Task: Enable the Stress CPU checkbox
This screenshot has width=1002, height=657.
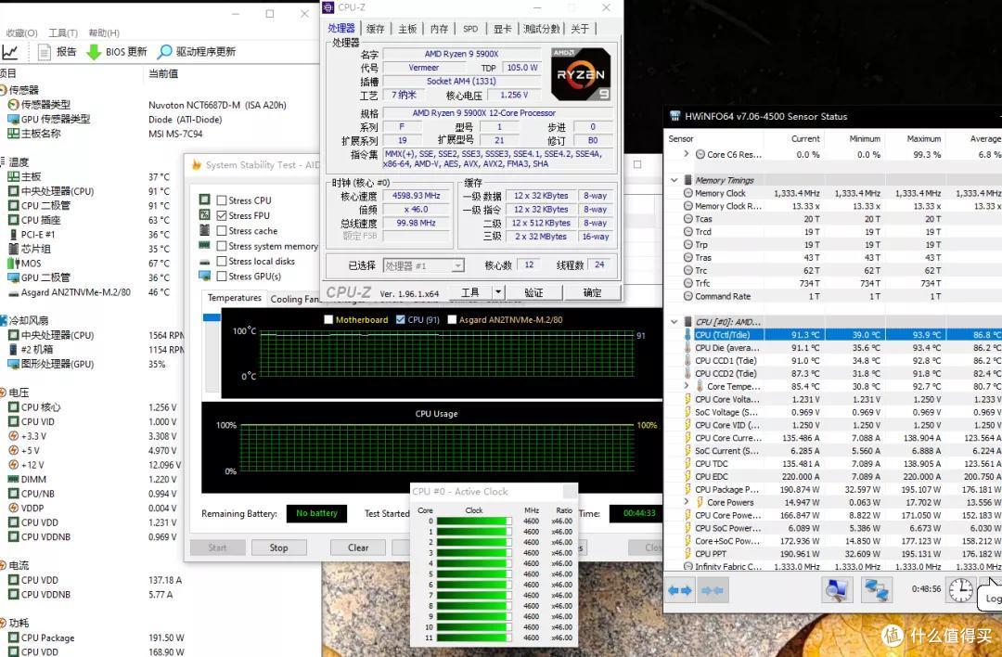Action: tap(221, 200)
